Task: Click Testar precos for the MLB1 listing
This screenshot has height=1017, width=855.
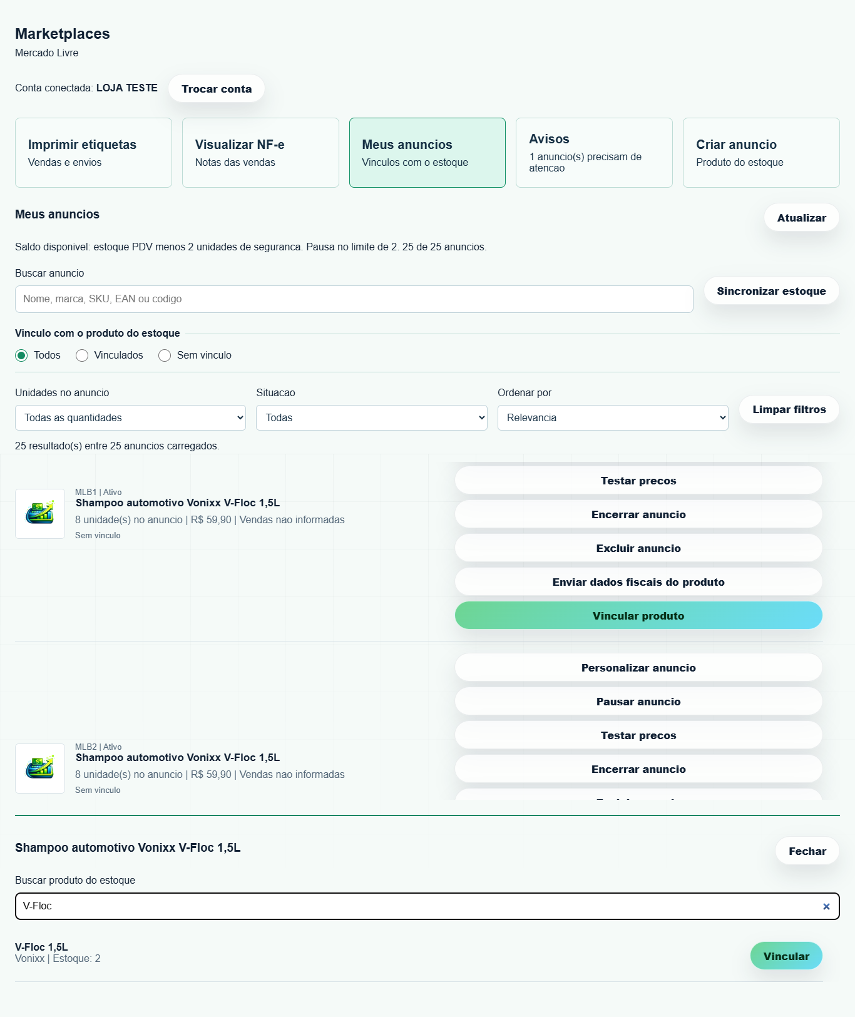Action: [x=638, y=481]
